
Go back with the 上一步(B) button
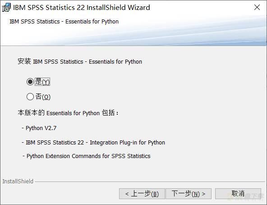(x=142, y=194)
